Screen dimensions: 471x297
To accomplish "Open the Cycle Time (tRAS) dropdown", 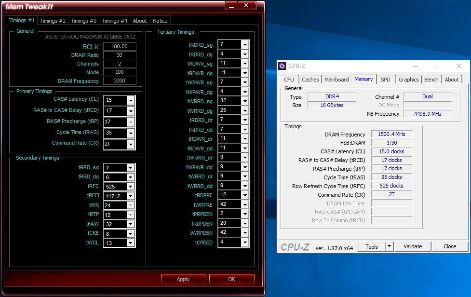I will click(131, 133).
